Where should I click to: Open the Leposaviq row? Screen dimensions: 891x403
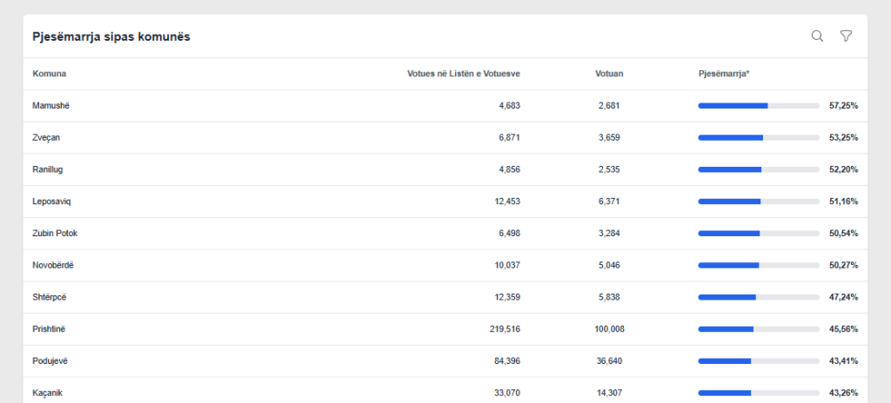[51, 201]
